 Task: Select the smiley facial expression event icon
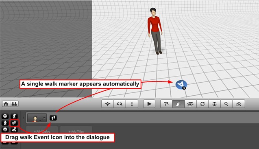[x=5, y=116]
